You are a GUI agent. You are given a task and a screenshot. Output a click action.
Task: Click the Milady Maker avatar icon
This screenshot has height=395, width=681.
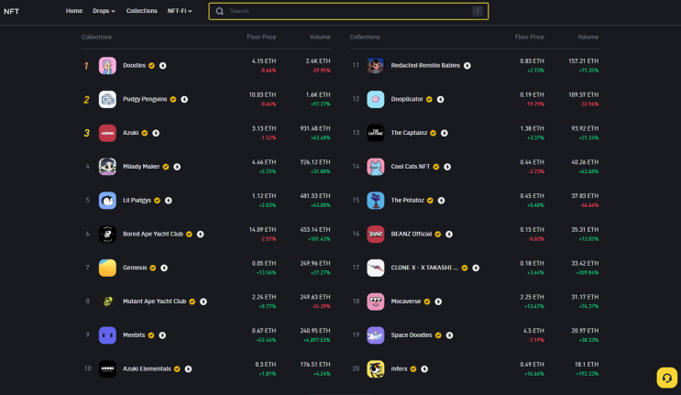pos(107,167)
